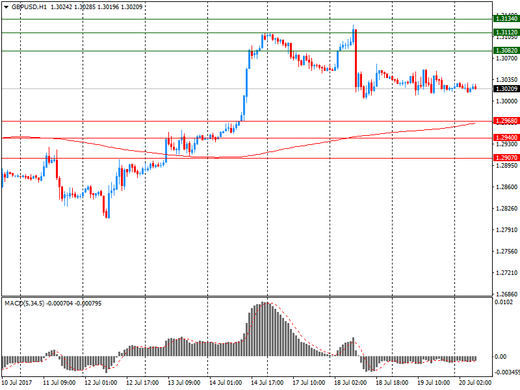Image resolution: width=520 pixels, height=390 pixels.
Task: Click the MACD(5,34,5) indicator label
Action: [24, 304]
